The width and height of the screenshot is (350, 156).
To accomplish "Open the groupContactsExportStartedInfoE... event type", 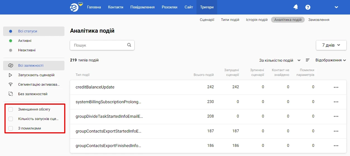I will coord(109,131).
